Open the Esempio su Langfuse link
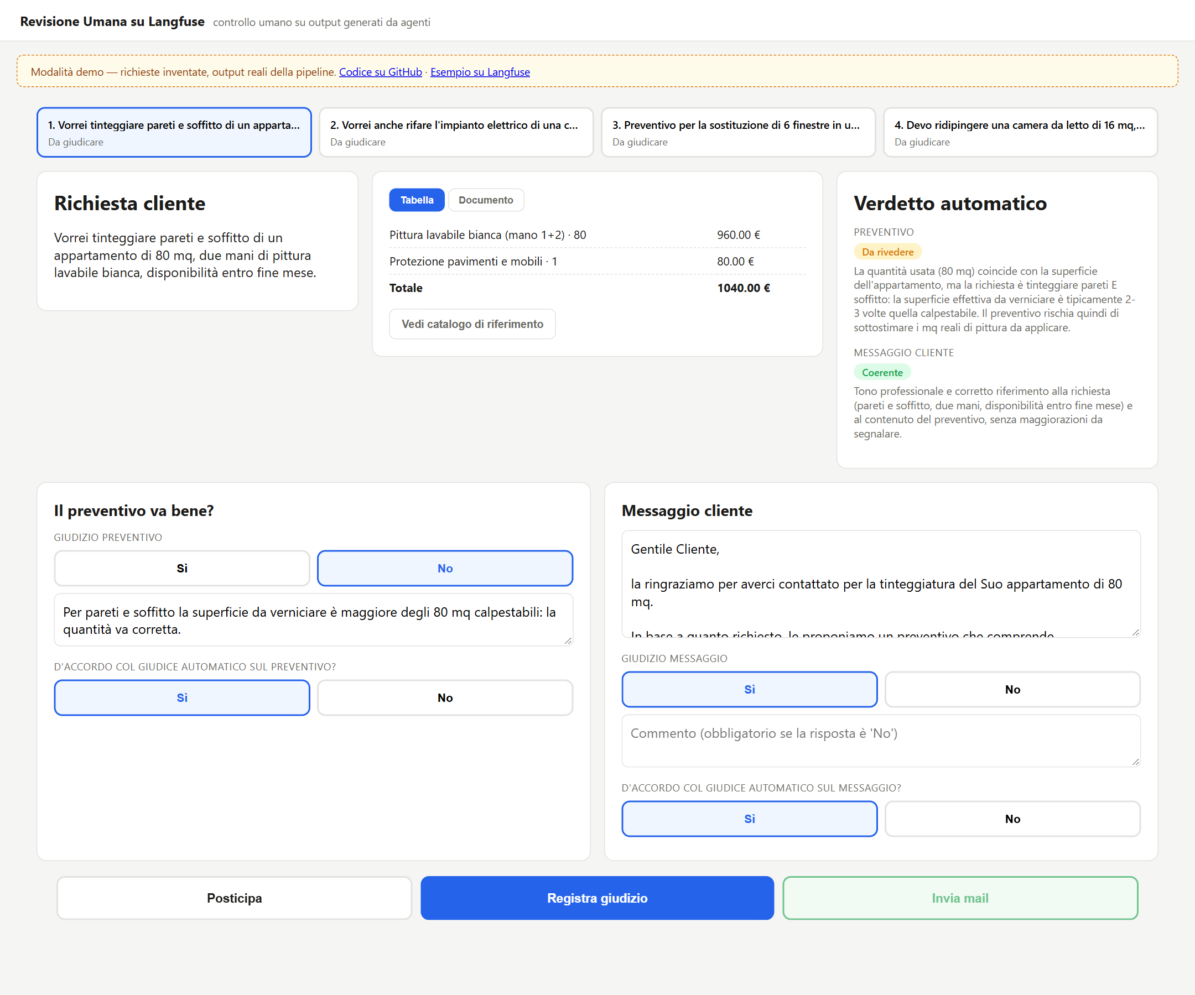The height and width of the screenshot is (995, 1195). point(480,72)
